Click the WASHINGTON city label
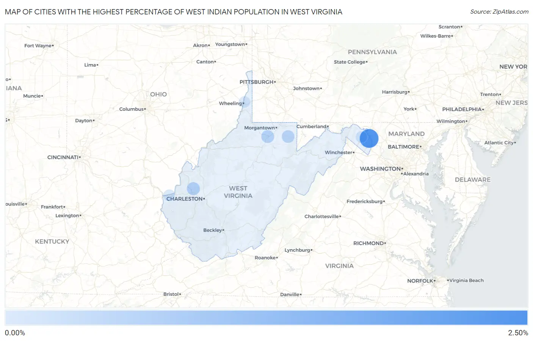This screenshot has height=341, width=533. (380, 169)
